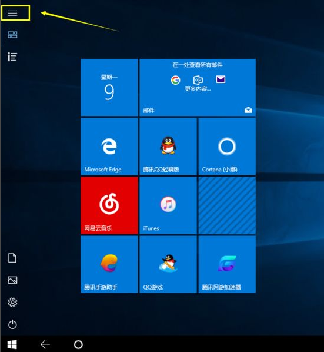Open the Cortana (小娜) tile
Image resolution: width=324 pixels, height=352 pixels.
pos(227,147)
